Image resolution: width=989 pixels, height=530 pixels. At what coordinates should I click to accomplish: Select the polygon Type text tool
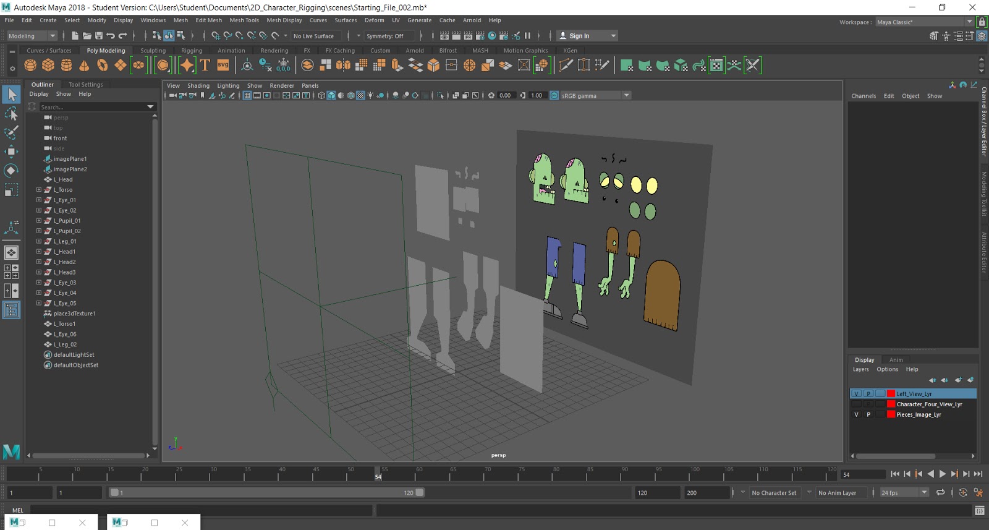(x=205, y=65)
